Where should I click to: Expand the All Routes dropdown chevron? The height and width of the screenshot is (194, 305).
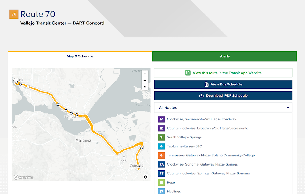(288, 107)
